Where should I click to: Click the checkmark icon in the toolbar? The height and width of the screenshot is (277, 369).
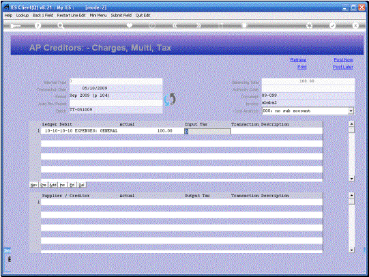(332, 25)
